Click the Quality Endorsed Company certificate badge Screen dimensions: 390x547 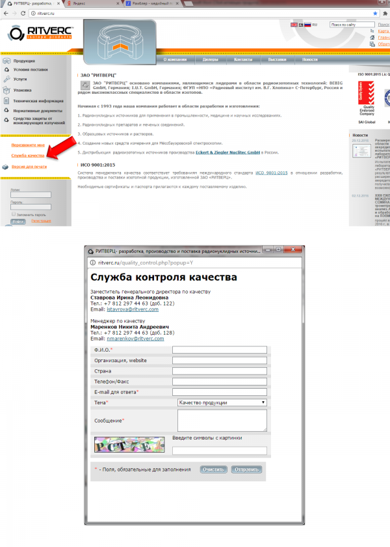(x=367, y=99)
